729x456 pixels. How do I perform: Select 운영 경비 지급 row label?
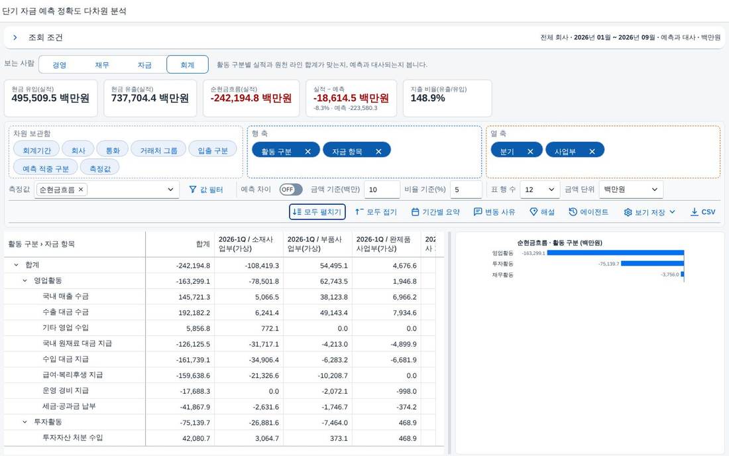[66, 390]
